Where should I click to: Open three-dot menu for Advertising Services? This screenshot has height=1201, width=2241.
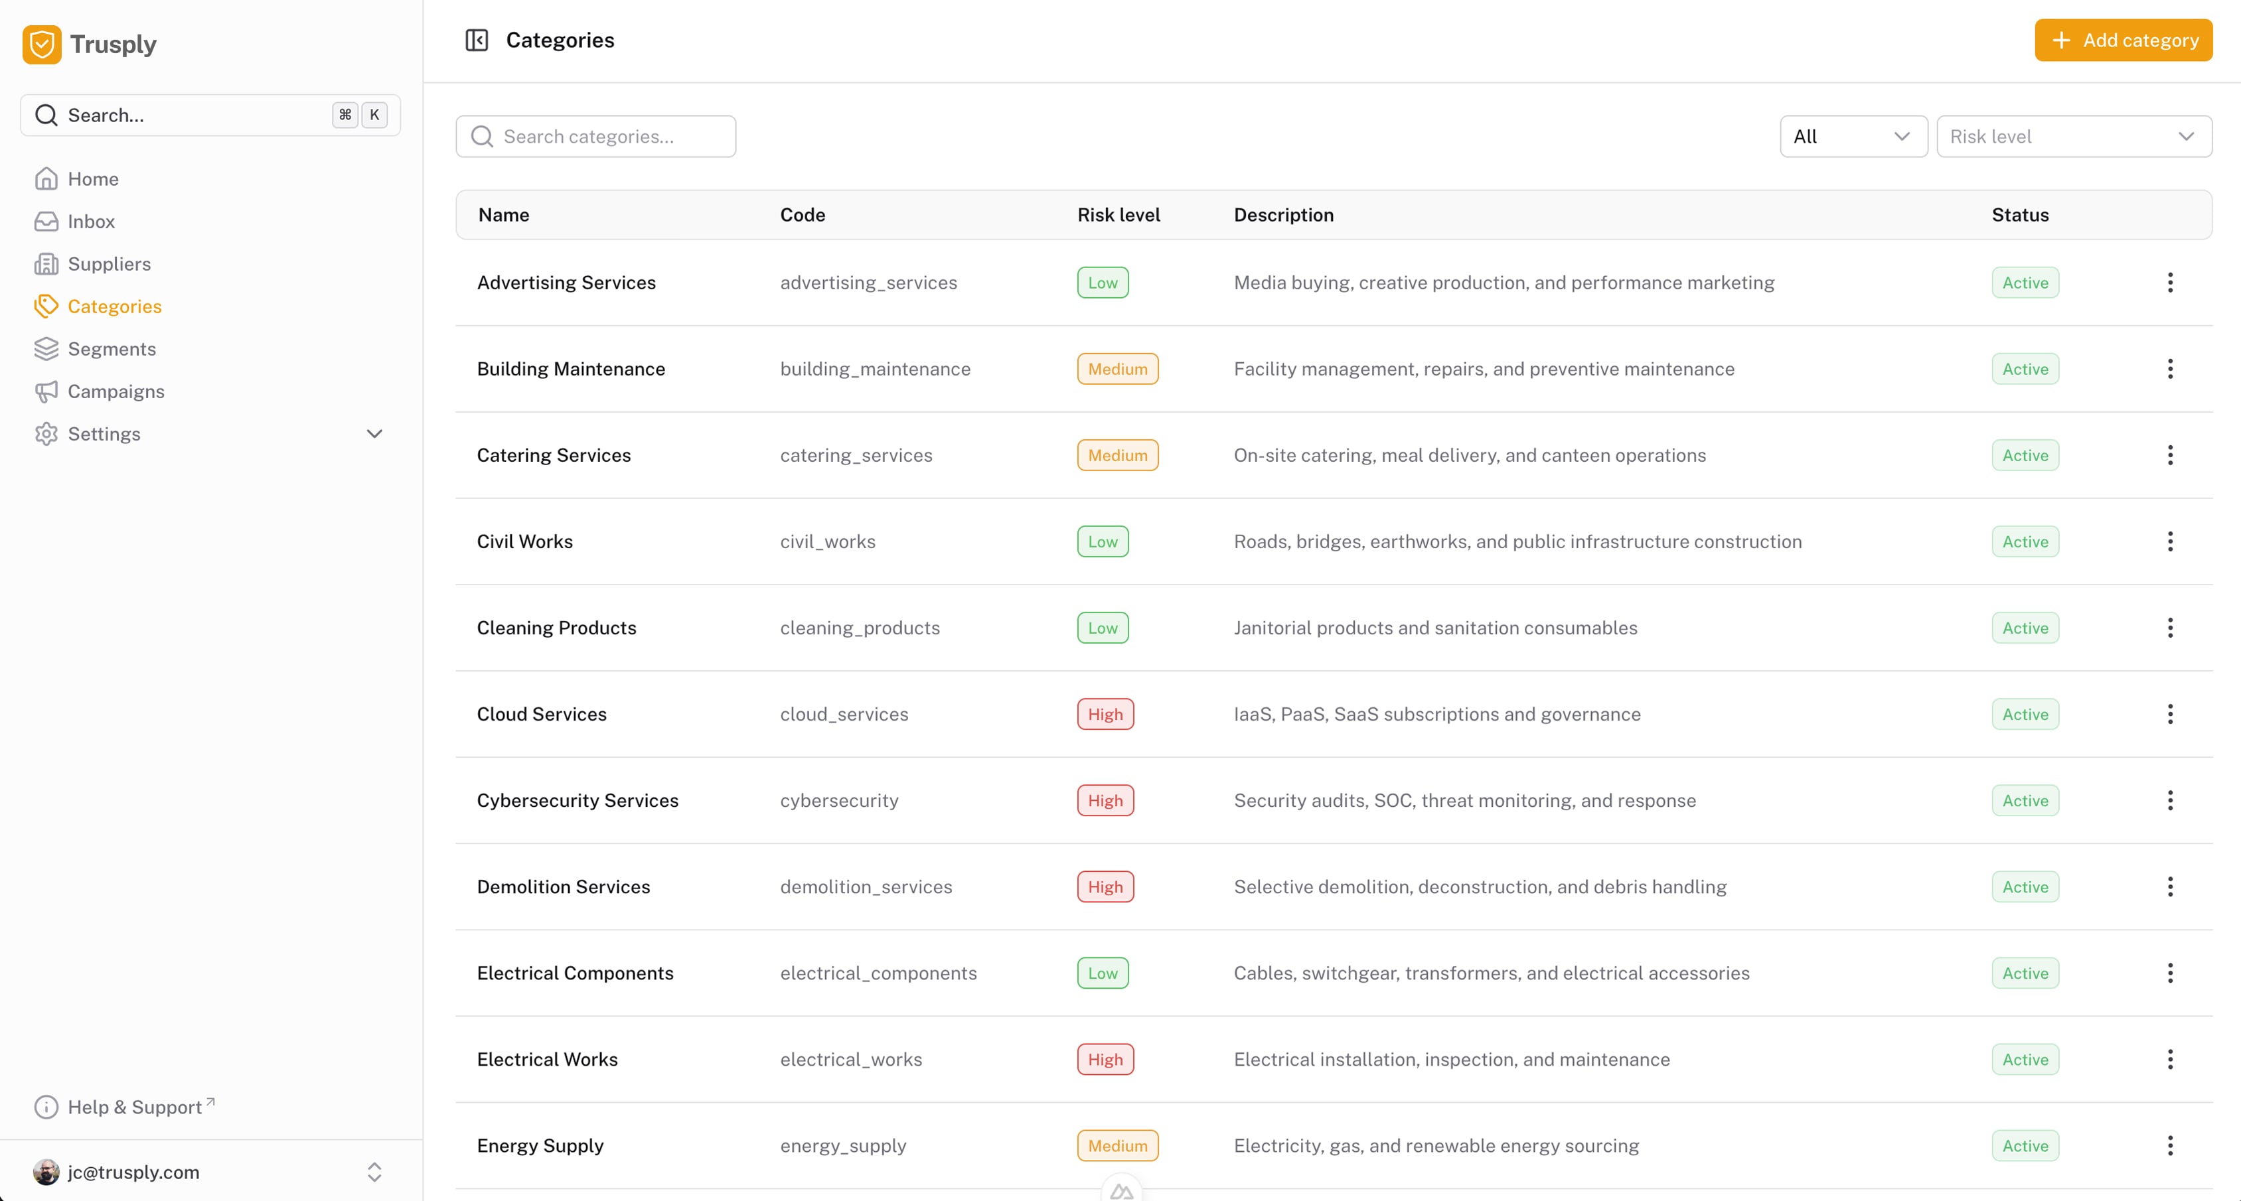tap(2170, 283)
